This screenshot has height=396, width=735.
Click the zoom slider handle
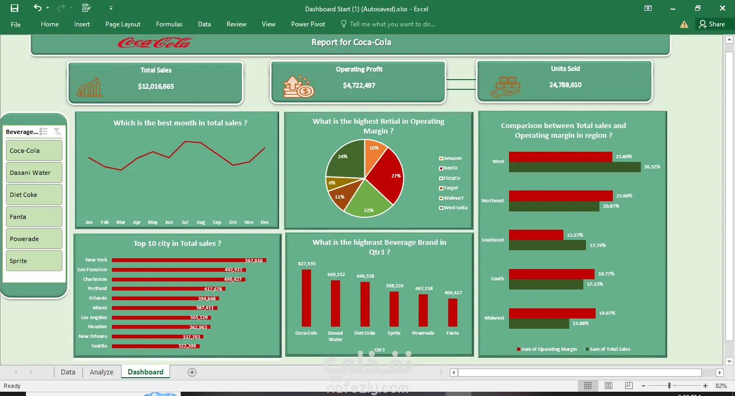669,386
